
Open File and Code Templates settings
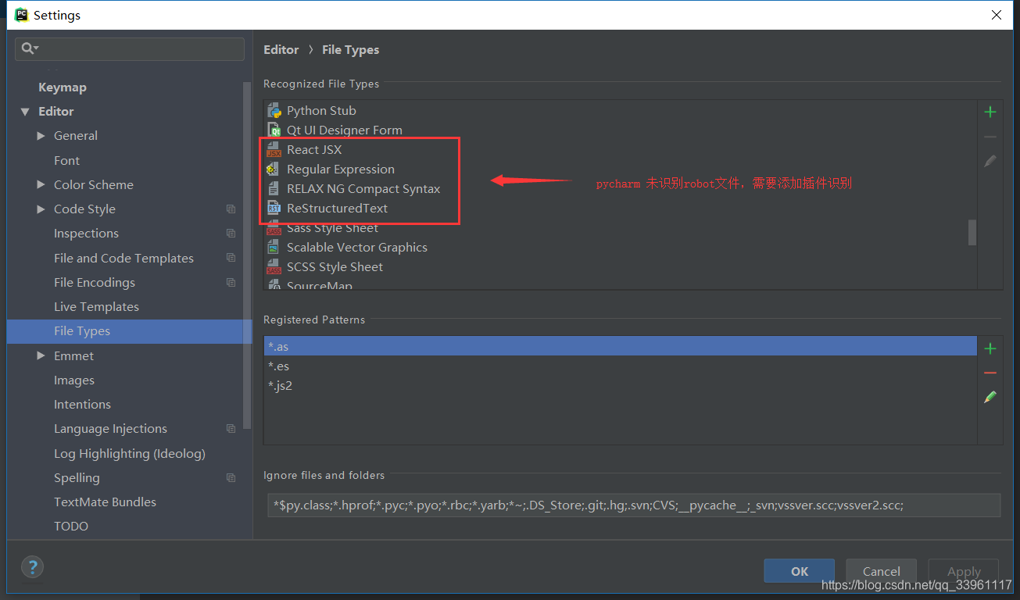point(123,258)
